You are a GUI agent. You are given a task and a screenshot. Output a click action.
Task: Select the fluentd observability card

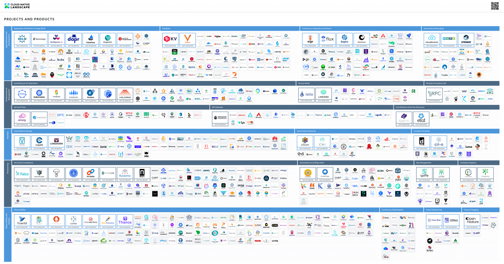pos(22,221)
